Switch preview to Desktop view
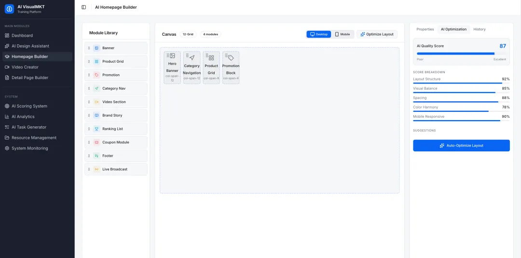Image resolution: width=521 pixels, height=258 pixels. coord(319,34)
